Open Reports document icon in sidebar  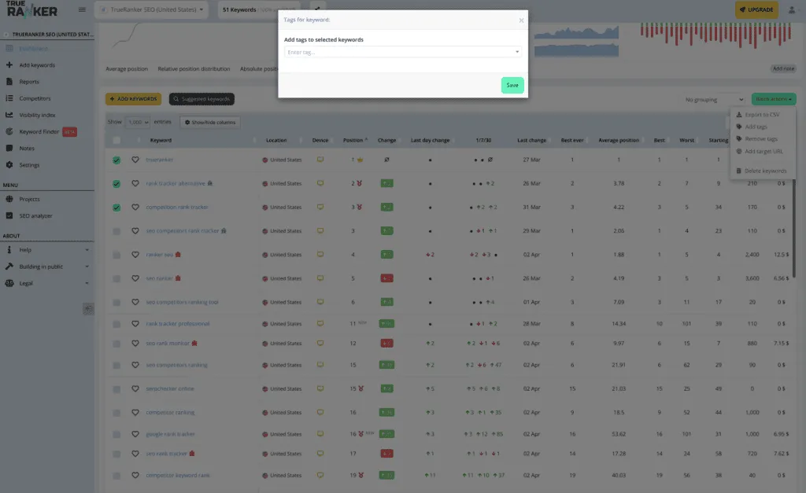click(9, 82)
